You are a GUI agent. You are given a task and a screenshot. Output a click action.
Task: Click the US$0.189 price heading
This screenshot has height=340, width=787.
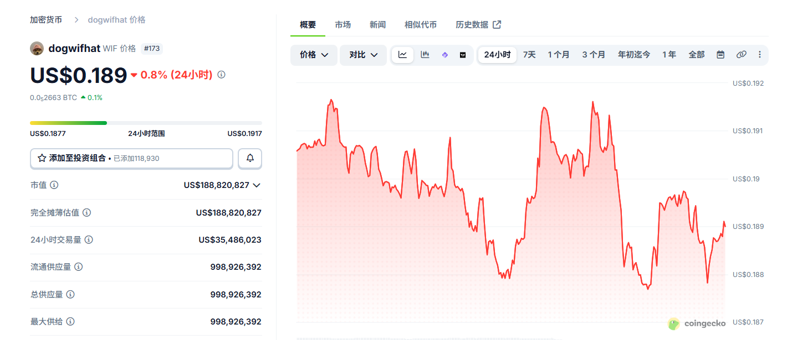click(79, 75)
